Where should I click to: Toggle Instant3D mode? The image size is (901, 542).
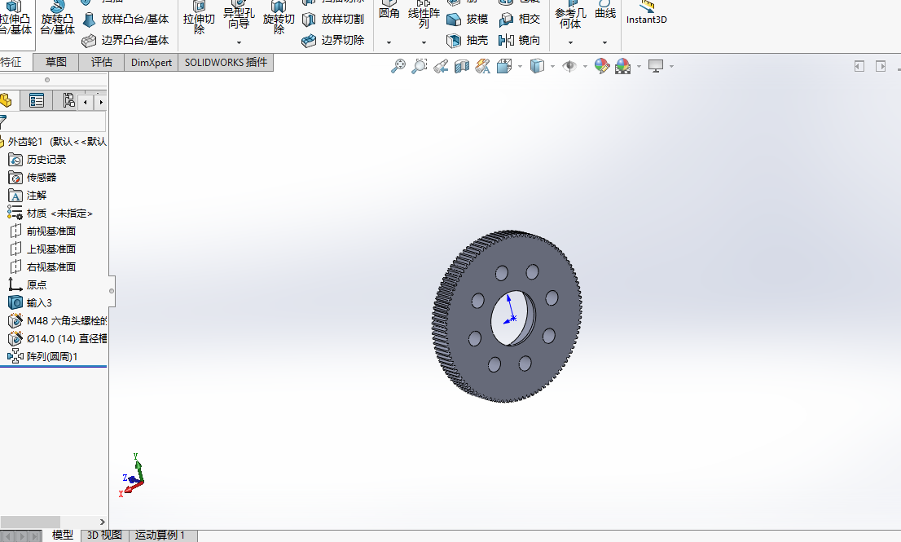click(647, 13)
